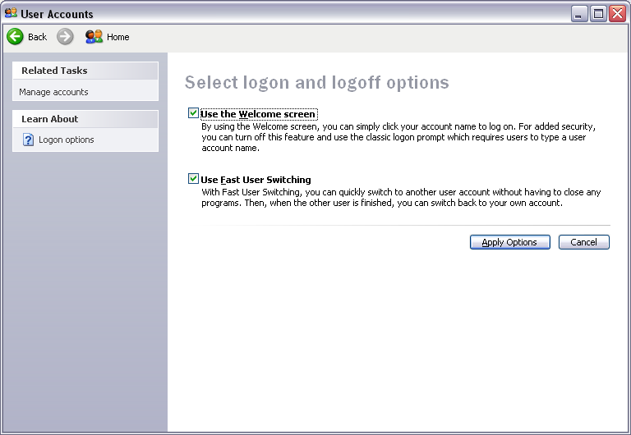Click the Learn About panel header
Viewport: 631px width, 435px height.
(x=85, y=119)
